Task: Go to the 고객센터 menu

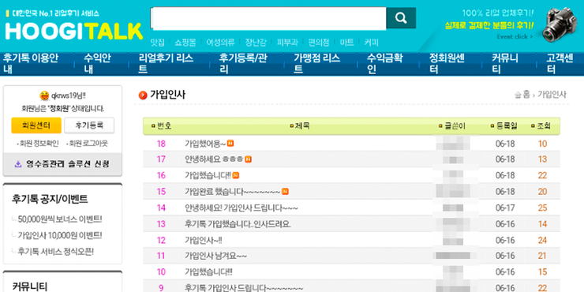Action: (560, 64)
